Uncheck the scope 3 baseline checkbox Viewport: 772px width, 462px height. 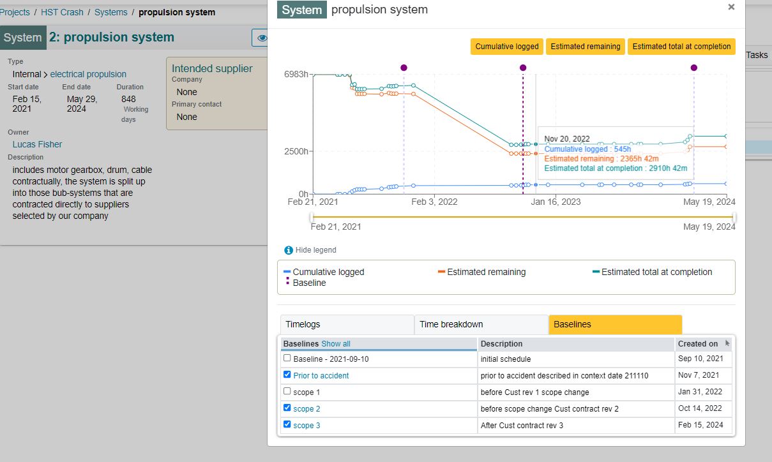point(287,424)
